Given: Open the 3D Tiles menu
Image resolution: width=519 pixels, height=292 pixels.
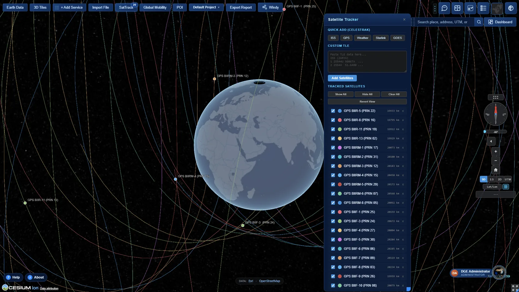Looking at the screenshot, I should 40,7.
